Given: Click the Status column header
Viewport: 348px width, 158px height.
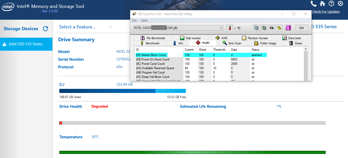Looking at the screenshot, I should pos(258,50).
